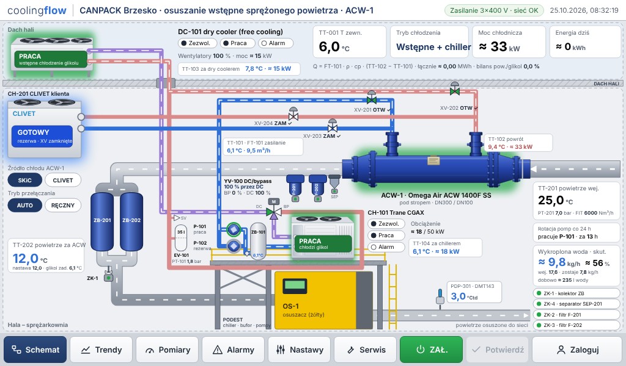Image resolution: width=626 pixels, height=366 pixels.
Task: Click the Potwierdź button
Action: pos(498,350)
